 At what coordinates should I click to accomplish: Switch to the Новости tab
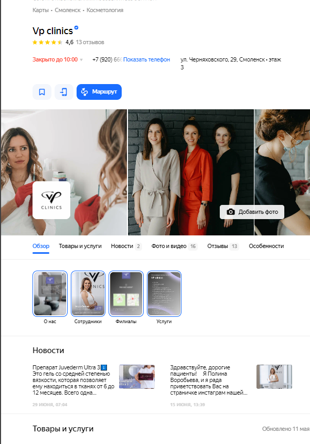(126, 246)
